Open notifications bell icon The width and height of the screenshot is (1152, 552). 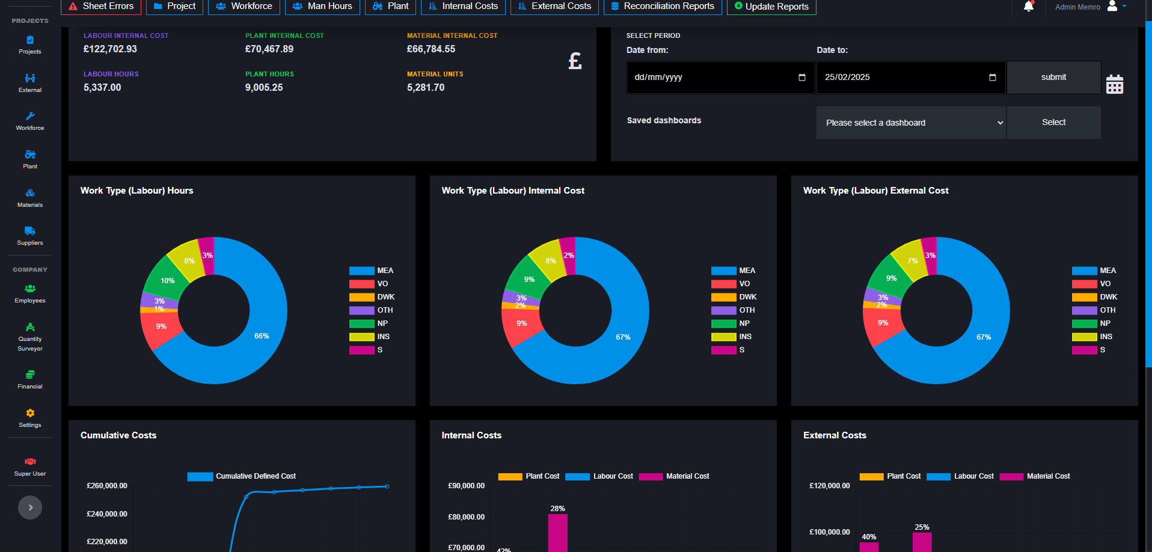pos(1029,7)
